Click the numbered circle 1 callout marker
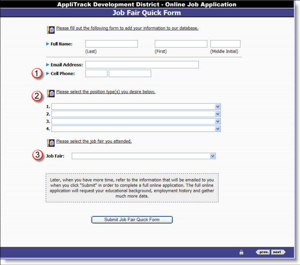Image resolution: width=300 pixels, height=265 pixels. [37, 73]
